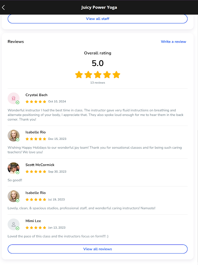Click Scott McCormick's star rating
The image size is (198, 265).
36,172
